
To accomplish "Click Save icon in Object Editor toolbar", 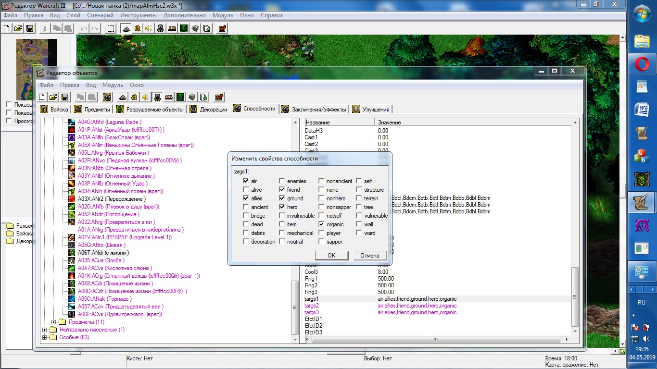I will coord(64,97).
